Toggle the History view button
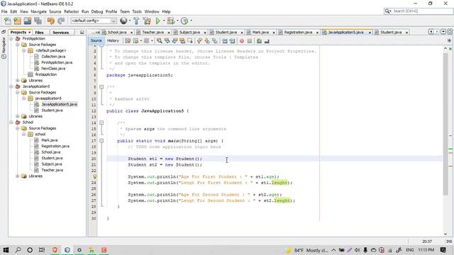Screen dimensions: 454x255 [113, 41]
